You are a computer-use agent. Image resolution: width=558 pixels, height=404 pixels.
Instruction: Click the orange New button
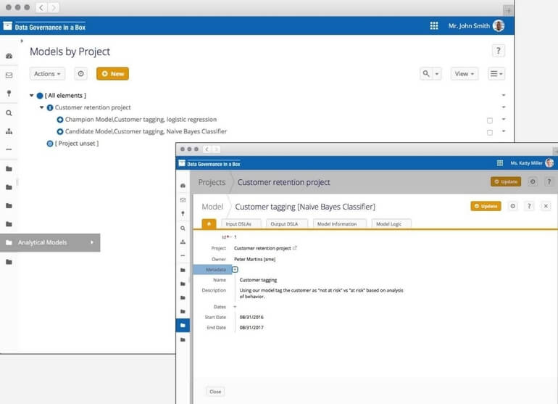(112, 74)
